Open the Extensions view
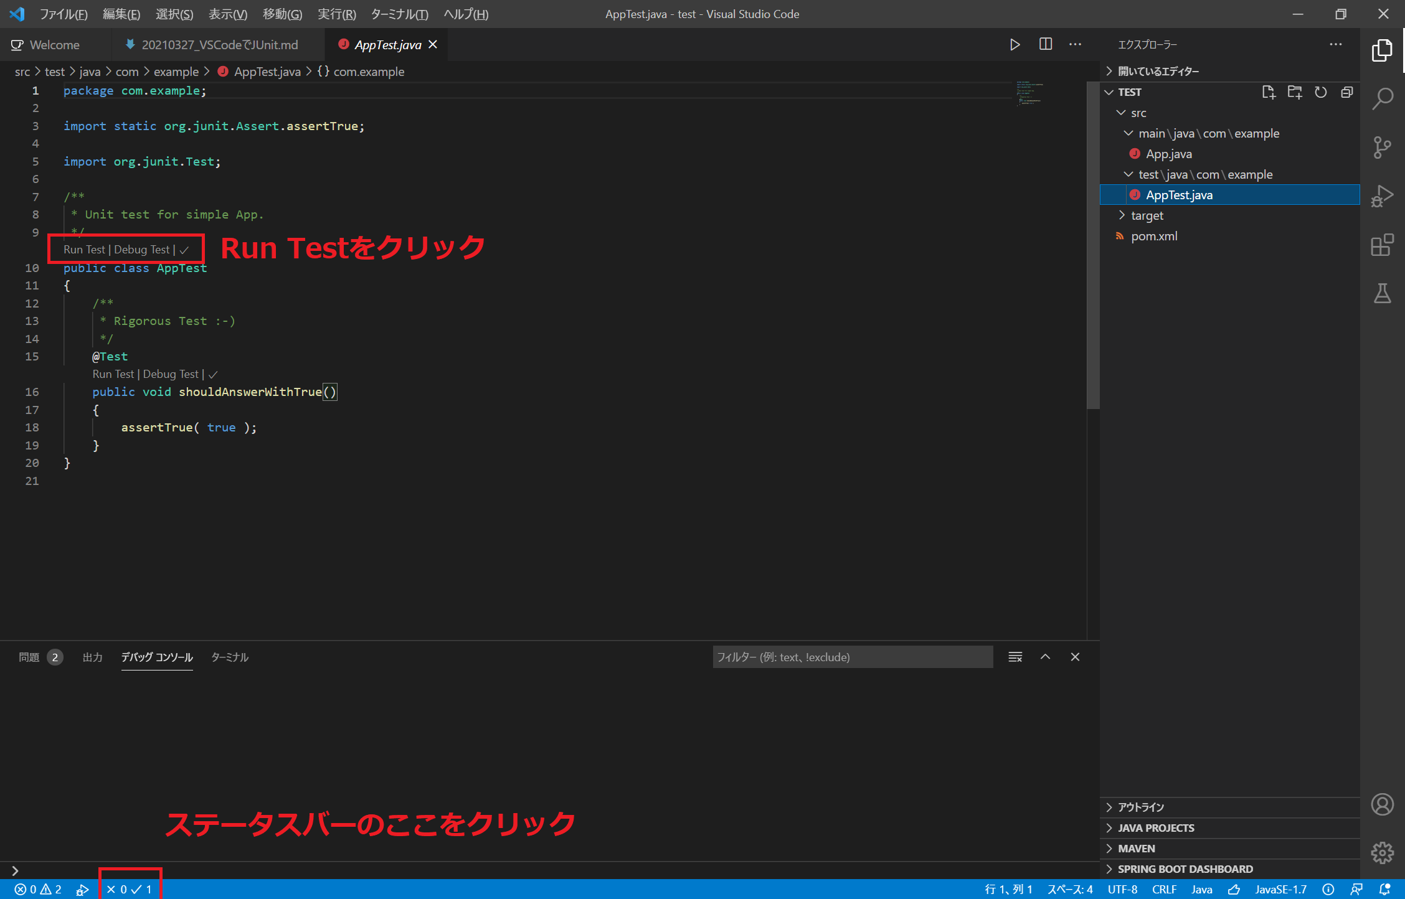Image resolution: width=1405 pixels, height=899 pixels. (x=1382, y=245)
